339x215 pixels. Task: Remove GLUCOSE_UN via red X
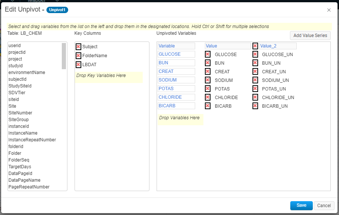(x=255, y=54)
